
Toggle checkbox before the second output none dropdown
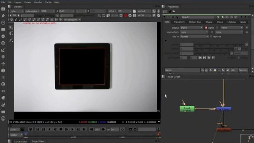pos(217,28)
